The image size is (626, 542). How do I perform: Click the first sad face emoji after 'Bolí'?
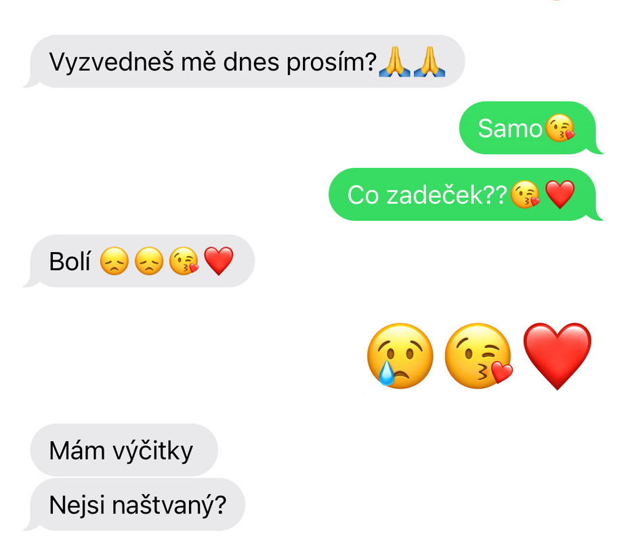click(114, 262)
